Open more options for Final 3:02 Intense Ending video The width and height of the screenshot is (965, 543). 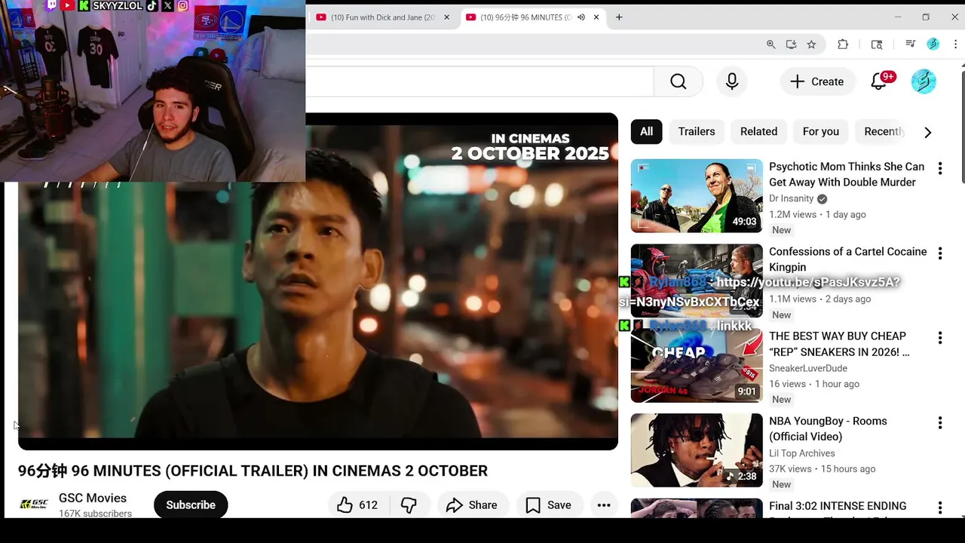pos(940,508)
